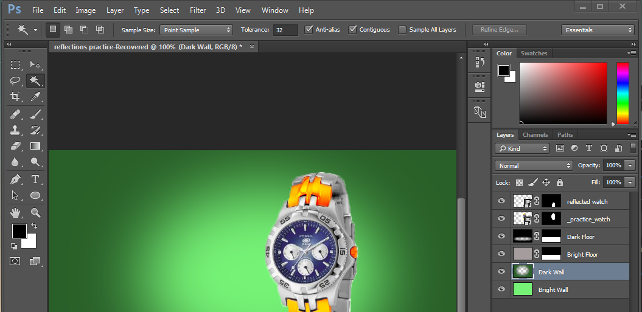Select the Hand tool
The image size is (642, 312).
15,212
